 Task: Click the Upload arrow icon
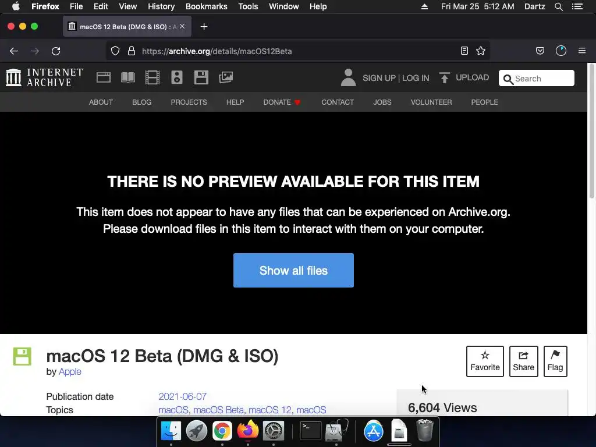click(x=444, y=77)
